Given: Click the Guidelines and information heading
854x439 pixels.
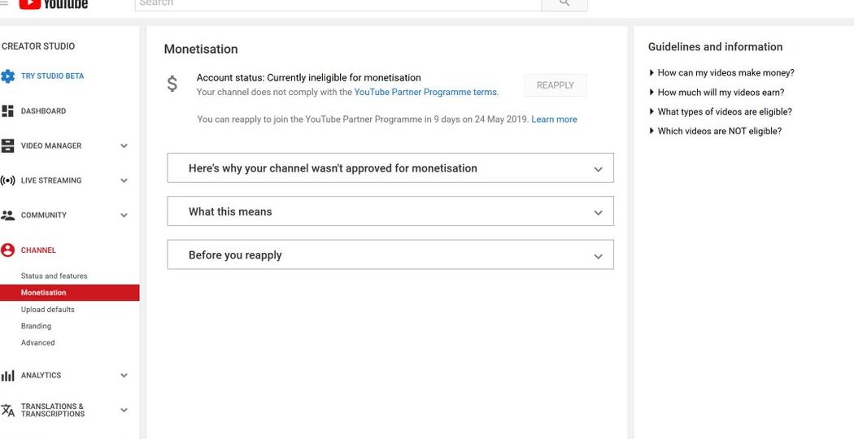Looking at the screenshot, I should coord(715,47).
